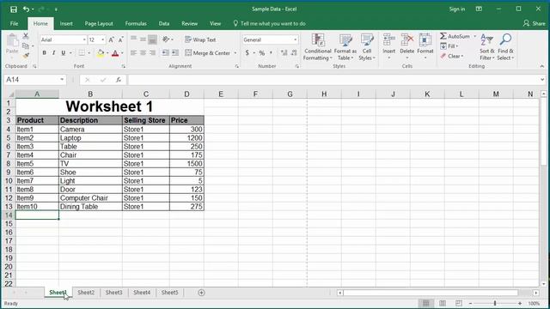This screenshot has height=309, width=550.
Task: Open the fill color dropdown arrow
Action: coord(107,53)
